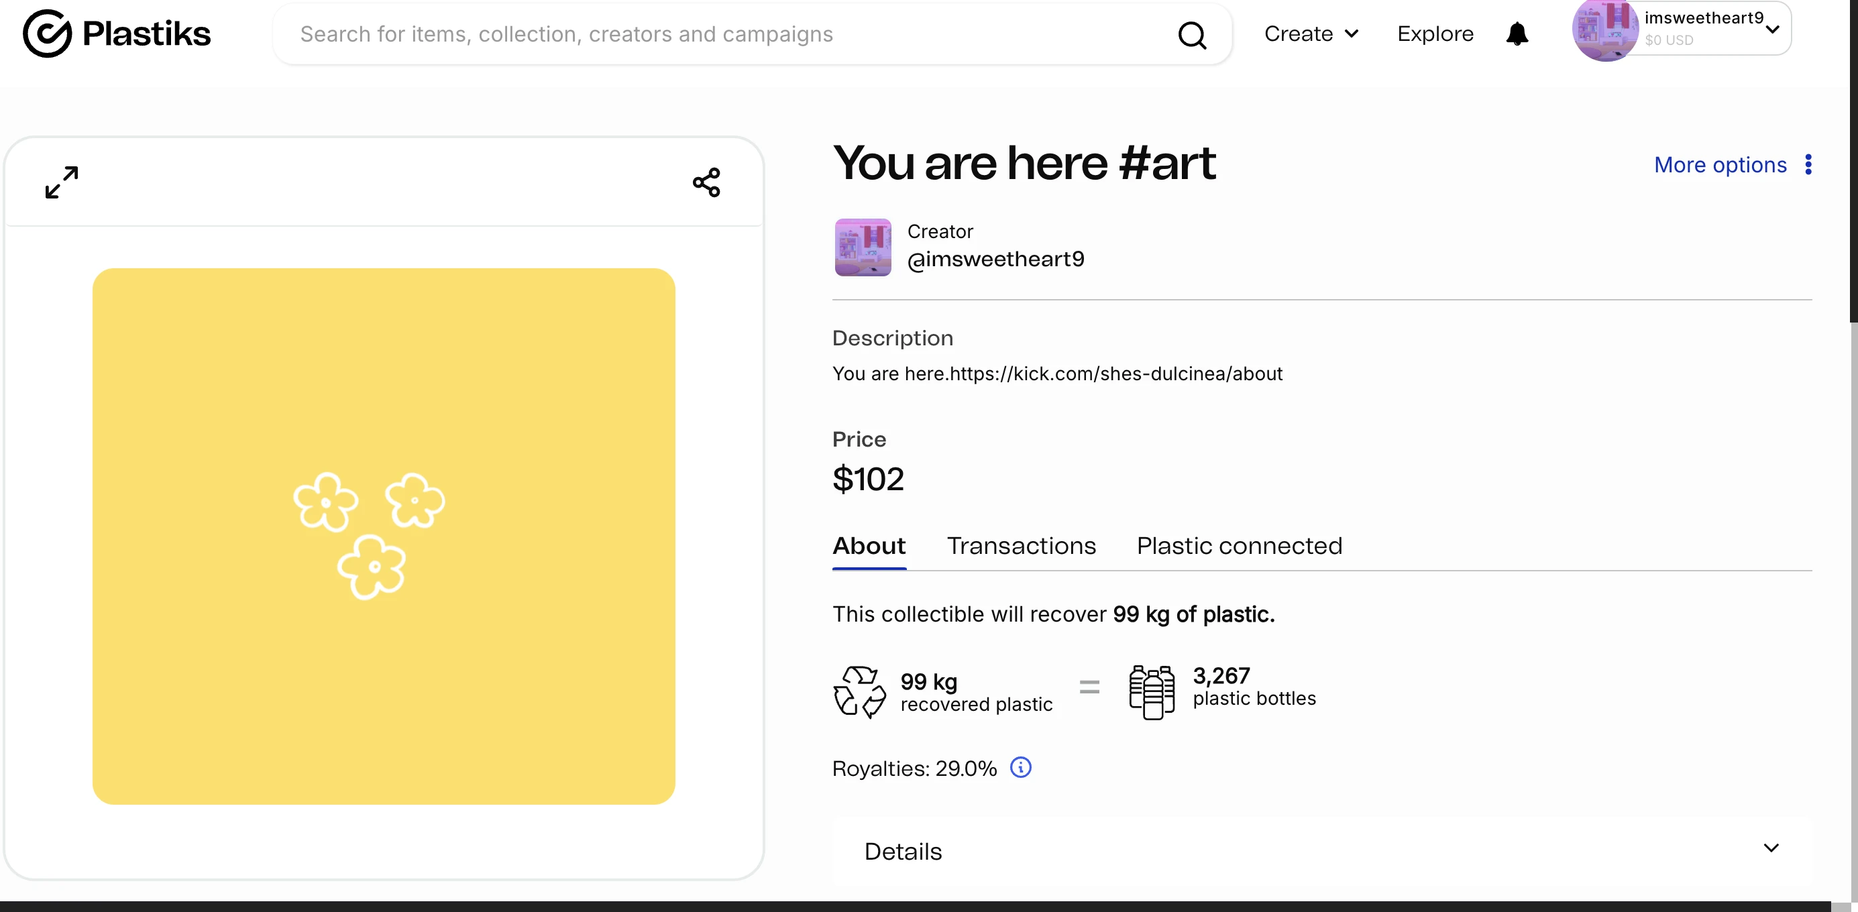Click the recycling recovered plastic icon
The height and width of the screenshot is (912, 1858).
click(x=859, y=691)
